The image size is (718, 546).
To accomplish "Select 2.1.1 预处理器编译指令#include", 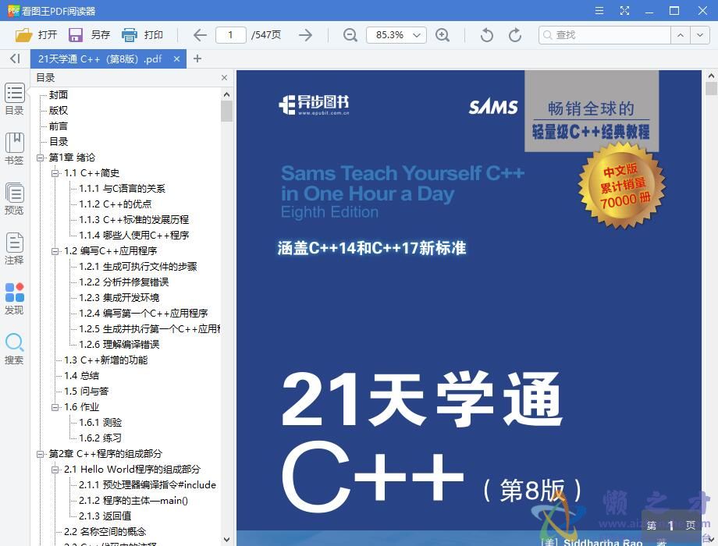I will (148, 484).
